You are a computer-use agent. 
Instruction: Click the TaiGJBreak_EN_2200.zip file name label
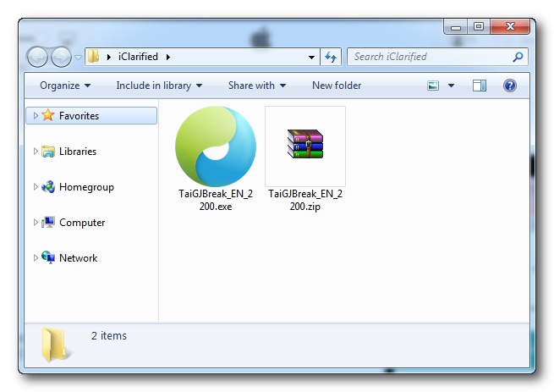tap(305, 200)
